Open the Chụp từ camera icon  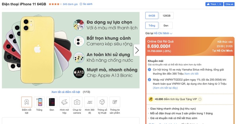[77, 102]
